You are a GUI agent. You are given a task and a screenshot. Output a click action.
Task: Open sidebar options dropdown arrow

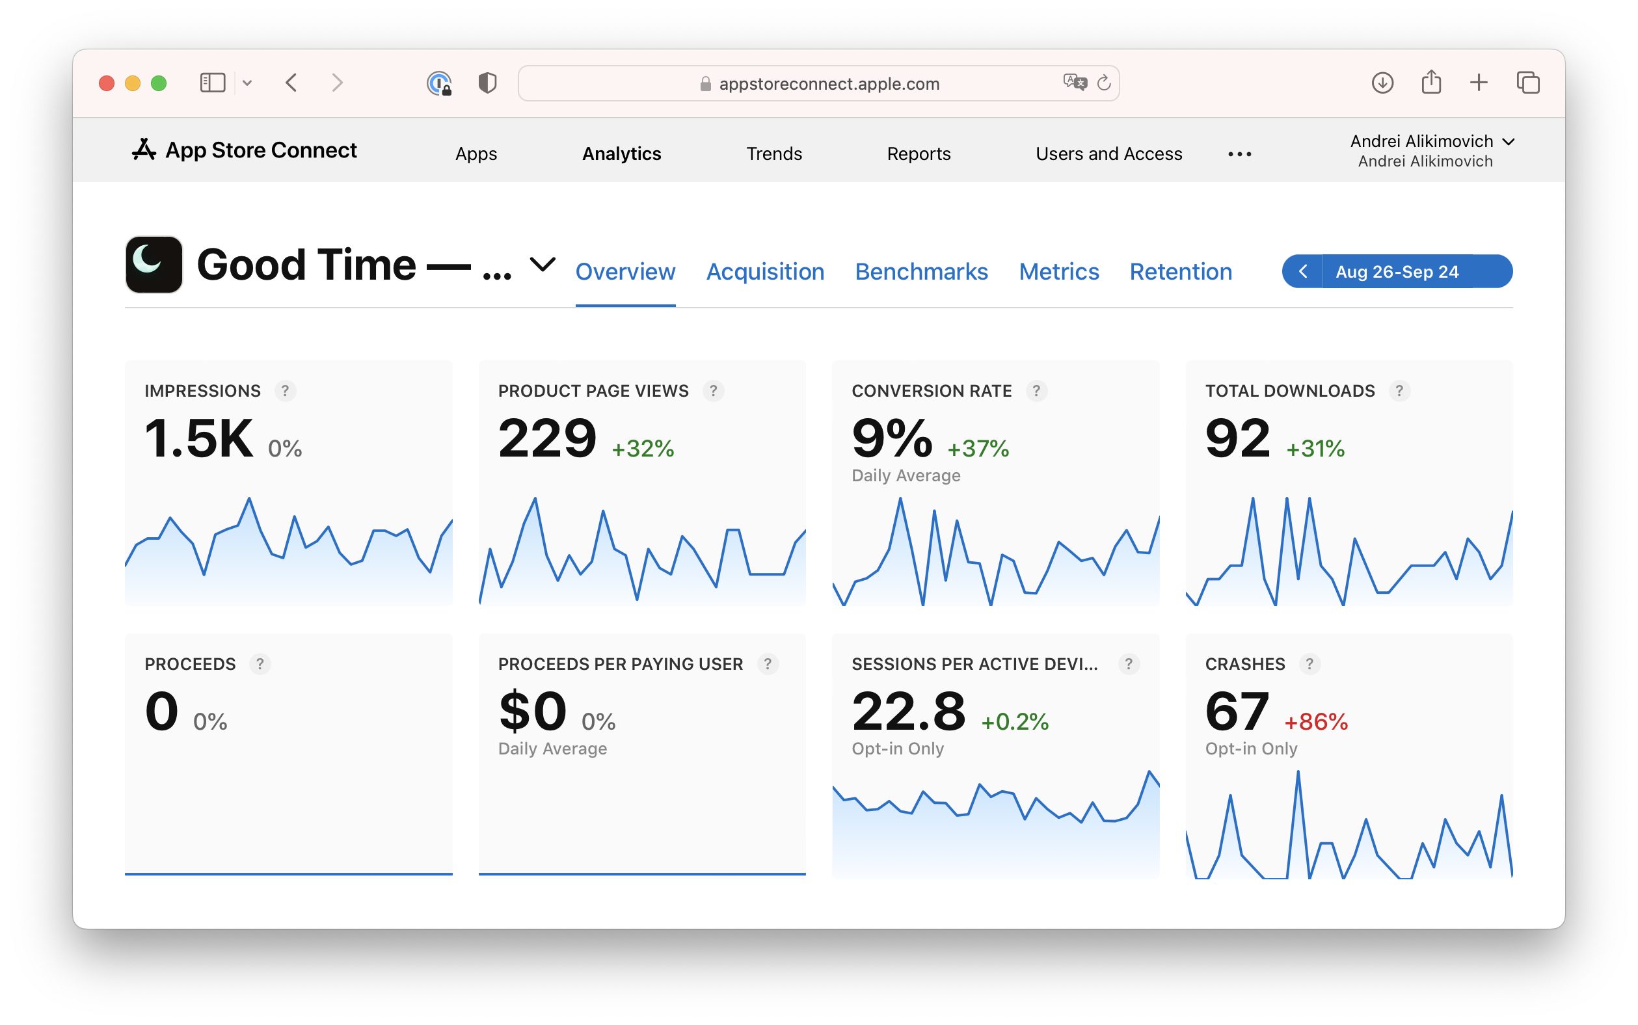pos(247,83)
